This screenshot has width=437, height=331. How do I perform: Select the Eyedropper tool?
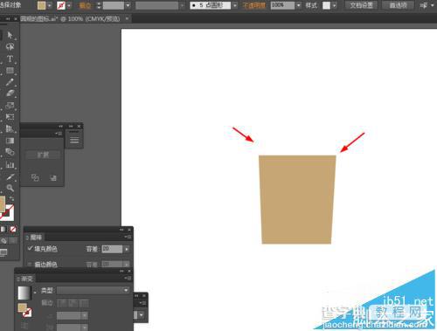tap(10, 176)
